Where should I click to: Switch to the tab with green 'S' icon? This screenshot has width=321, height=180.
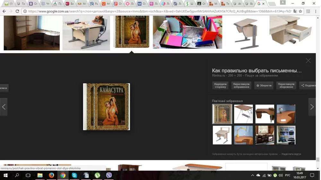[x=189, y=4]
